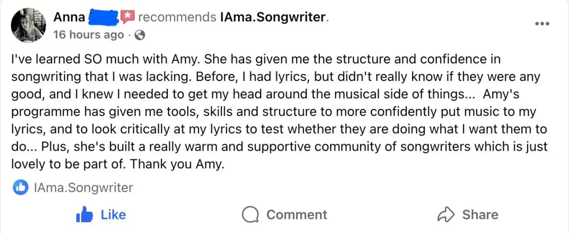
Task: Click the globe public audience icon
Action: point(140,35)
